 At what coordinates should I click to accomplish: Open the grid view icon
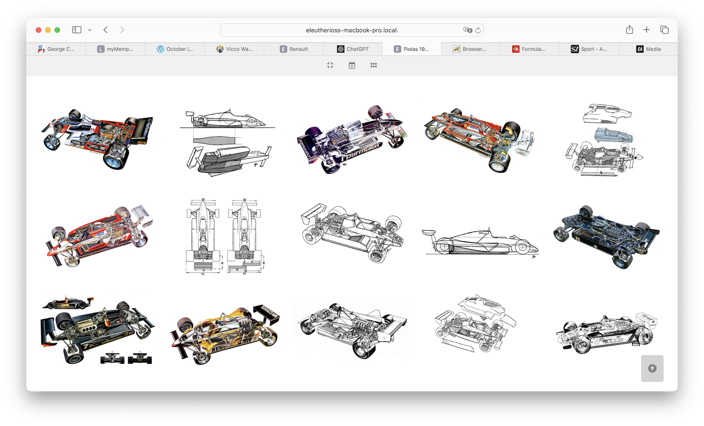373,65
